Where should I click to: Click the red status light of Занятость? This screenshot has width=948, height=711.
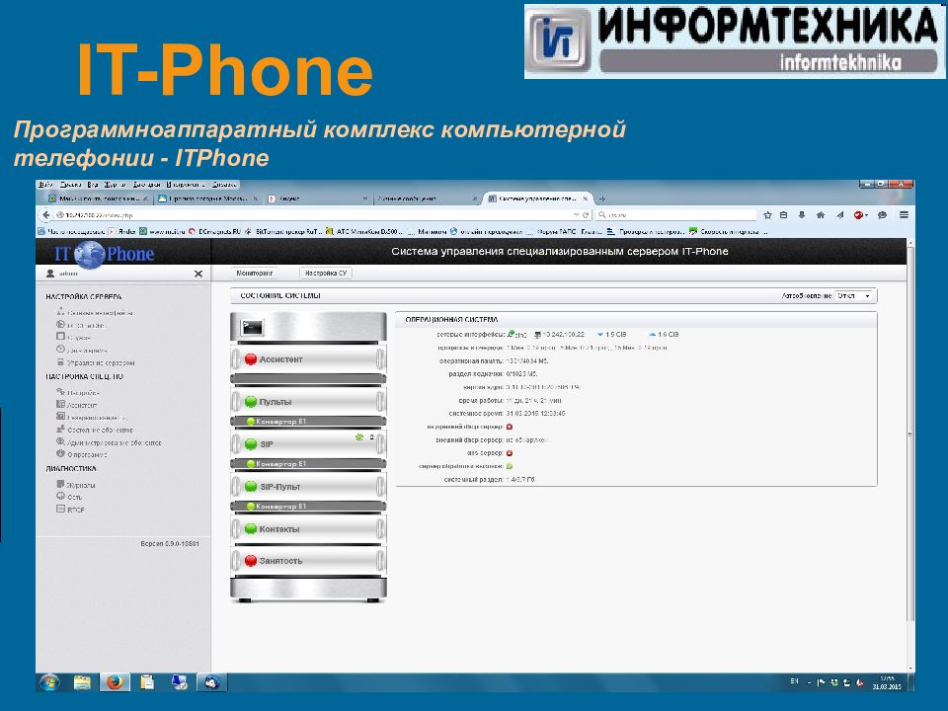click(x=251, y=561)
